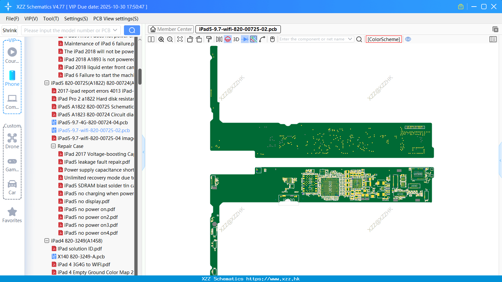This screenshot has width=502, height=282.
Task: Collapse the iPad4 820-3249(A1458) tree node
Action: (47, 241)
